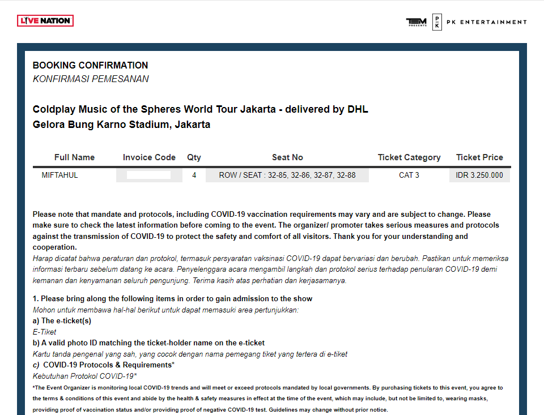
Task: Click the ROW / SEAT 32-85 seat numbers cell
Action: [x=287, y=175]
